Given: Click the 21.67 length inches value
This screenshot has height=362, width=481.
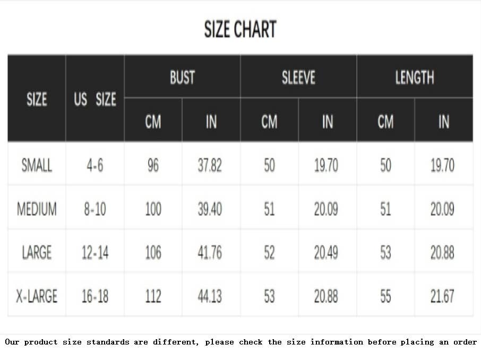Looking at the screenshot, I should 442,296.
